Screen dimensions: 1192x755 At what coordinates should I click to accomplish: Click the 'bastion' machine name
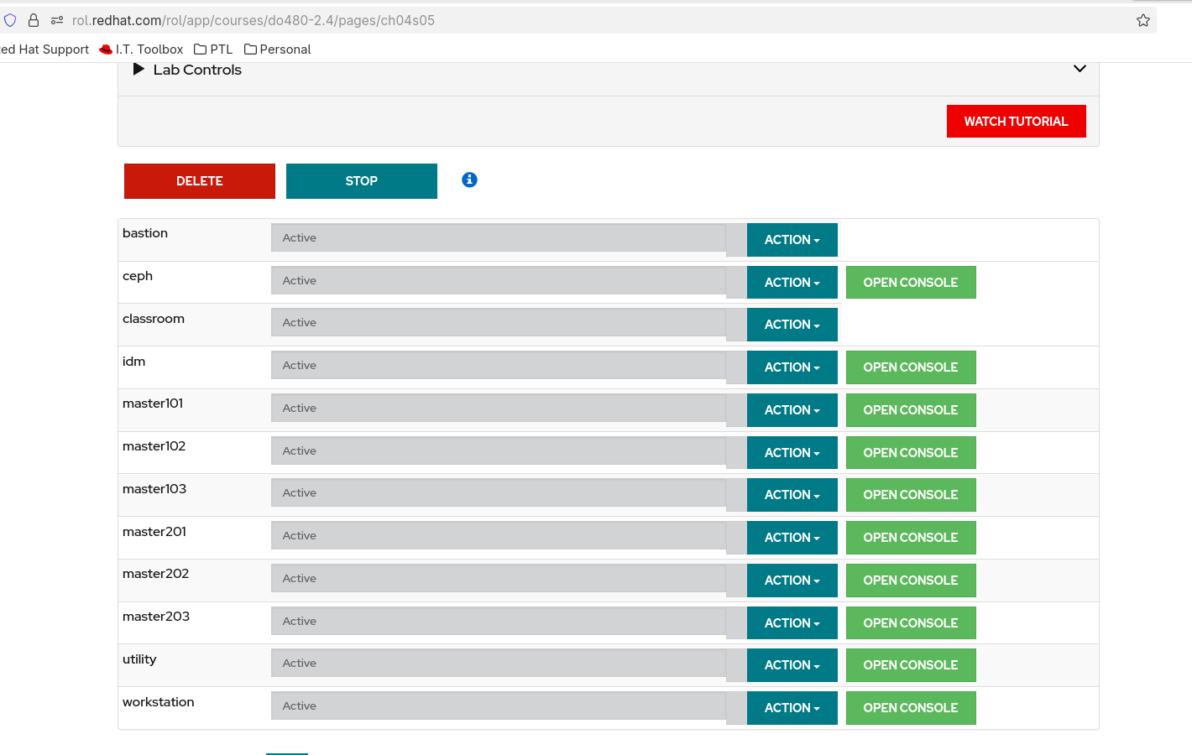tap(145, 233)
